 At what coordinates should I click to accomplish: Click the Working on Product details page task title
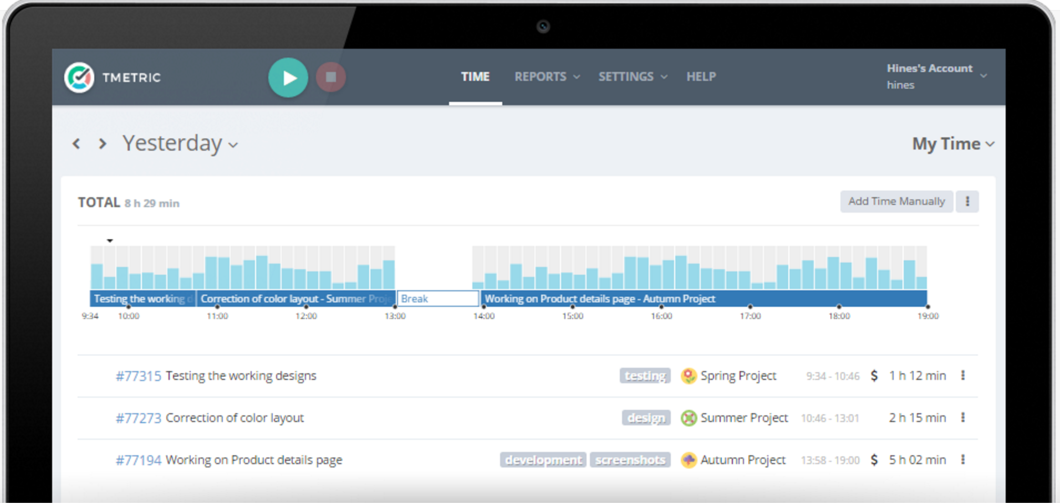(254, 460)
